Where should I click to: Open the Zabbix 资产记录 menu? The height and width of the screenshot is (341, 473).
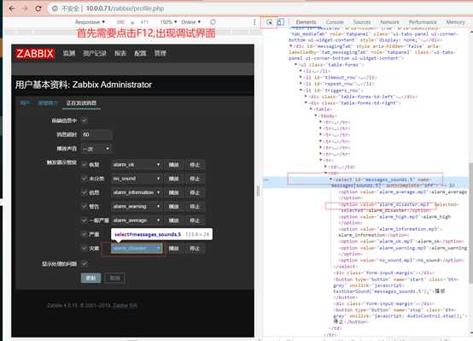point(95,54)
